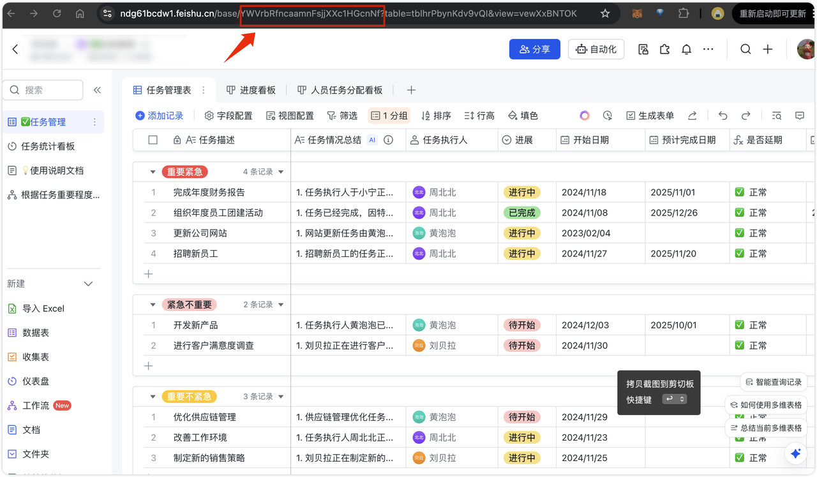
Task: Add a row under the 重要紧急 group
Action: click(x=148, y=274)
